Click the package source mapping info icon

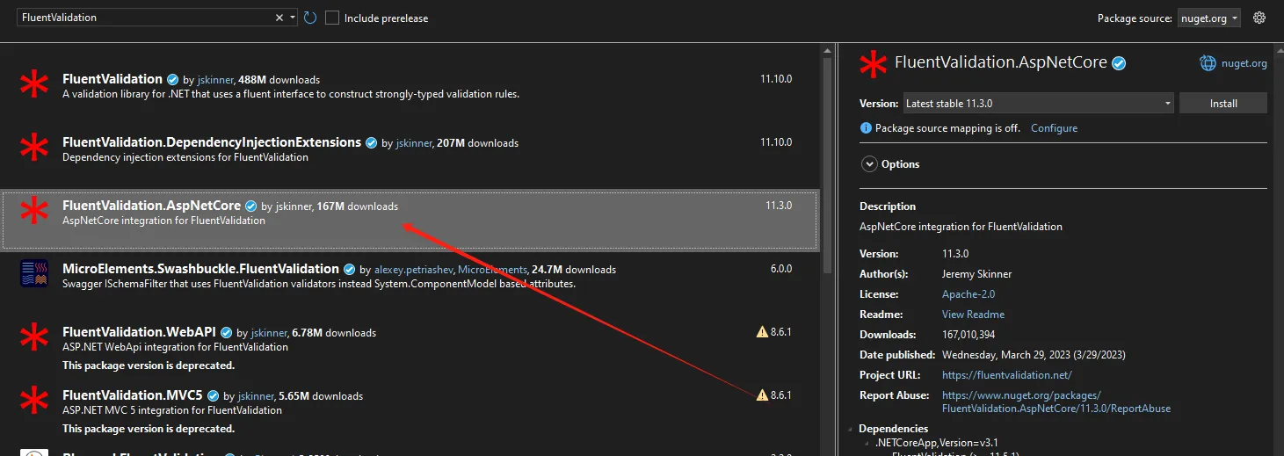click(x=866, y=128)
